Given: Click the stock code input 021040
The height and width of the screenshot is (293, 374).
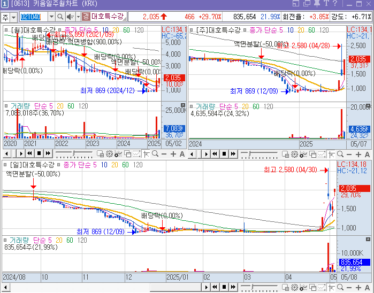Looking at the screenshot, I should 33,17.
